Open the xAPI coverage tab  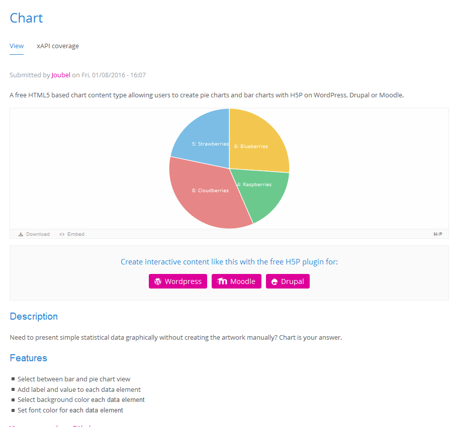tap(58, 46)
